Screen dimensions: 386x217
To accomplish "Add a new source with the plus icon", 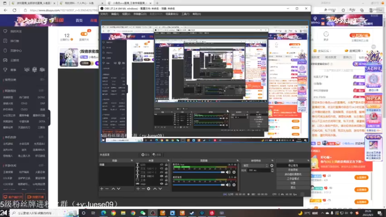I will pos(138,189).
